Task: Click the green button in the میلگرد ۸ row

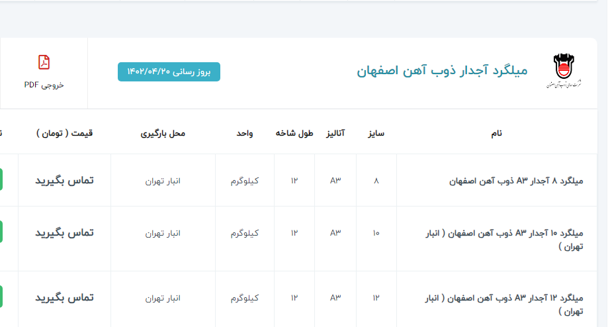Action: (1, 179)
